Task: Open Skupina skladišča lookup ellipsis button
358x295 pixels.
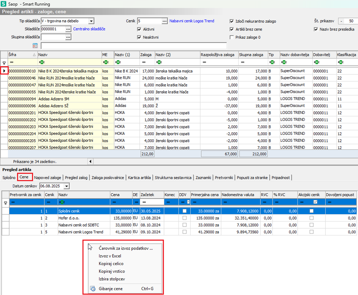Action: (68, 37)
